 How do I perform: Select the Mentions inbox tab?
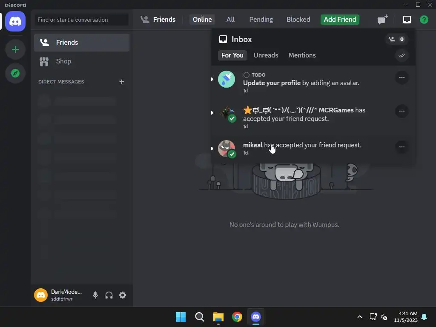coord(302,55)
